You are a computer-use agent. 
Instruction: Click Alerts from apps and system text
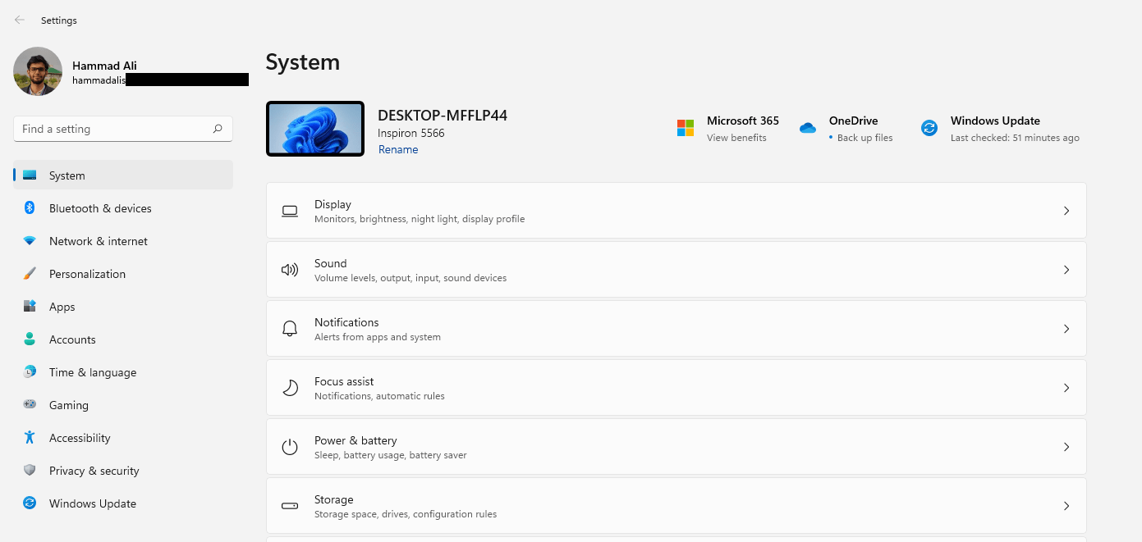tap(378, 337)
